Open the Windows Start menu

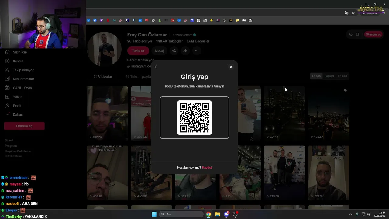click(x=154, y=214)
